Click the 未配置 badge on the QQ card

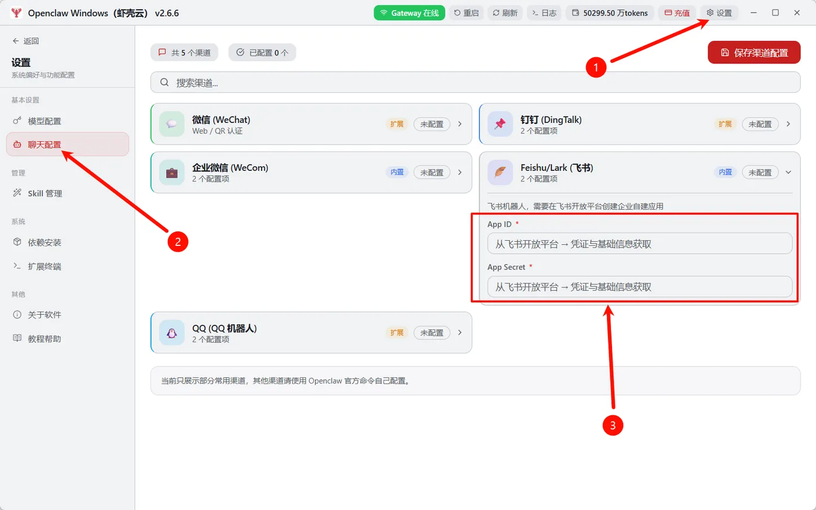[432, 333]
